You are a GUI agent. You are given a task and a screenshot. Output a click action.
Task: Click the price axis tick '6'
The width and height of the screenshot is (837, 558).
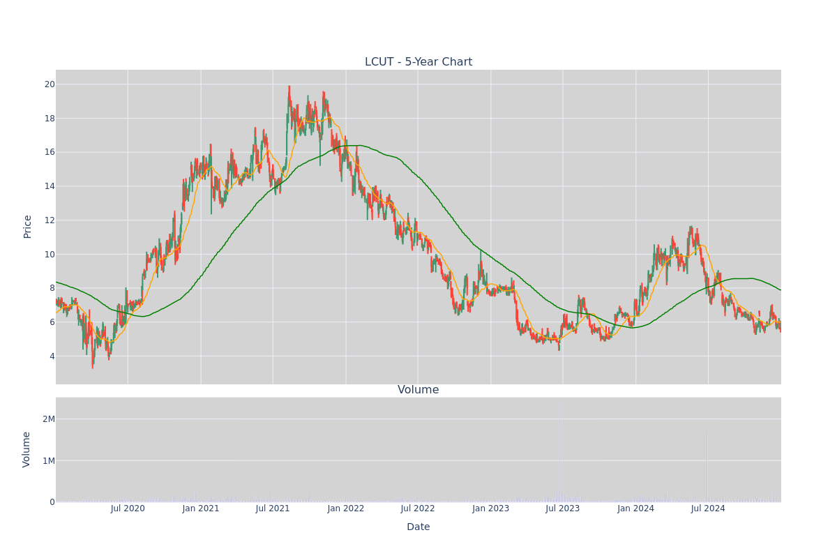52,322
